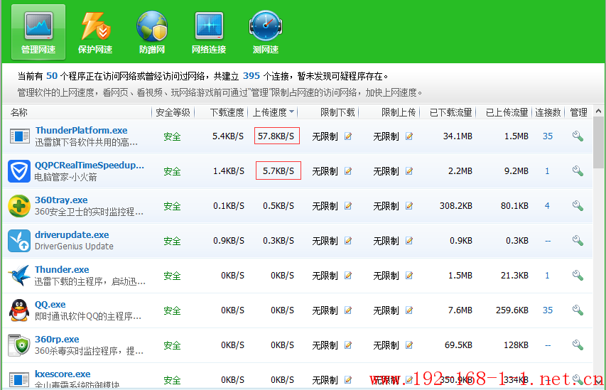Screen dimensions: 606x390
Task: Click the scroll up arrow of list
Action: (599, 112)
